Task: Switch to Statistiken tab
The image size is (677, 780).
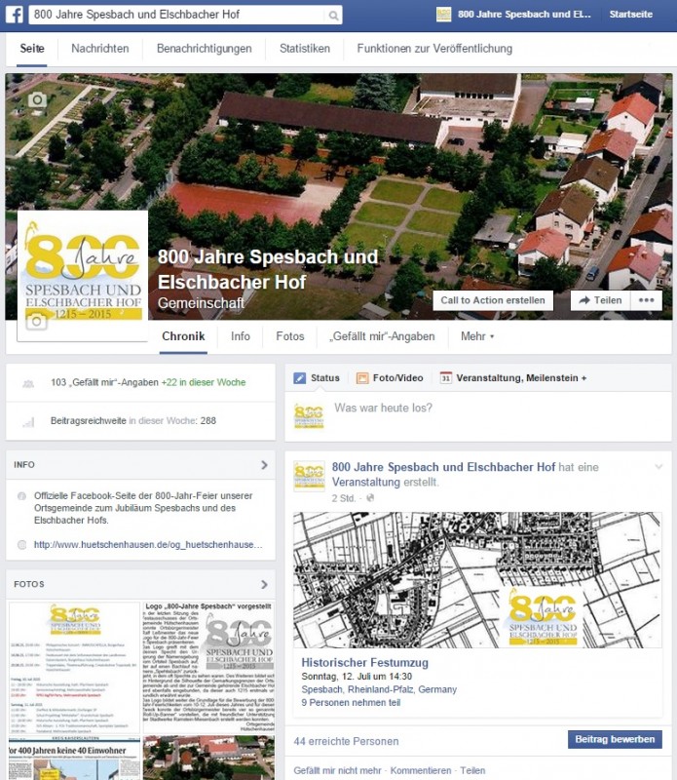Action: point(305,49)
